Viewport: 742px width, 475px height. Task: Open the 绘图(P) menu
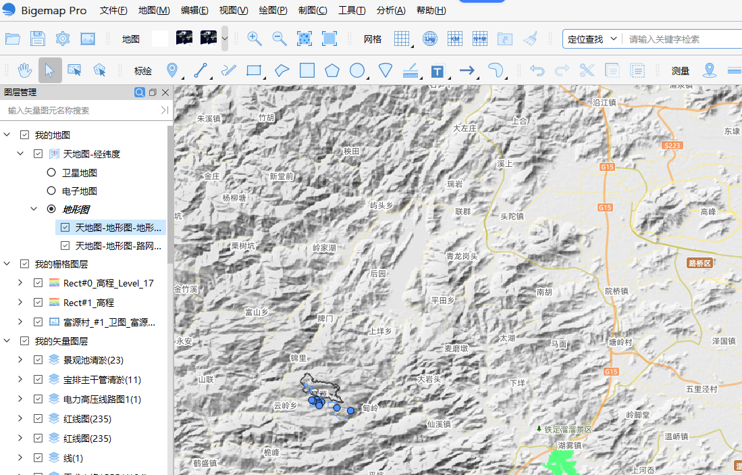coord(273,10)
